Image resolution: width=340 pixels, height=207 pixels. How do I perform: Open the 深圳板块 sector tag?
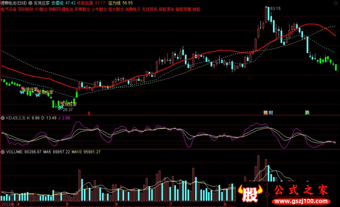pos(25,9)
